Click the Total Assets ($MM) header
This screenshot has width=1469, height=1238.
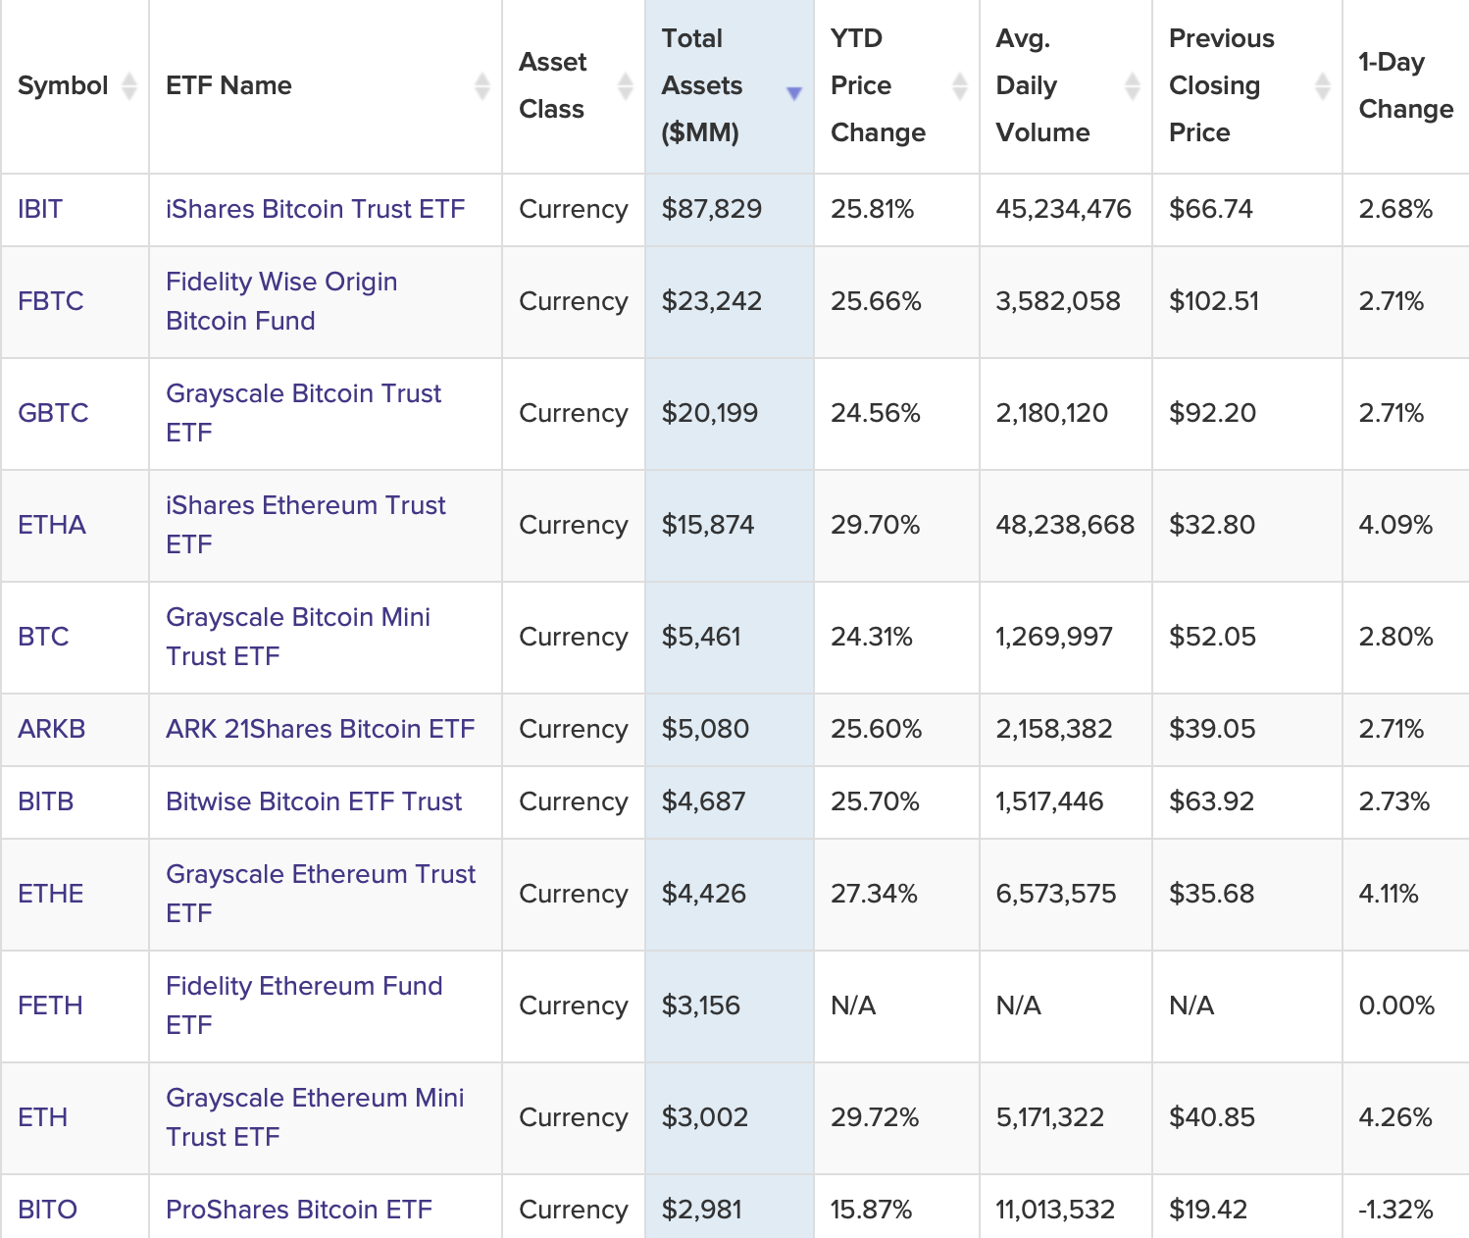[701, 86]
